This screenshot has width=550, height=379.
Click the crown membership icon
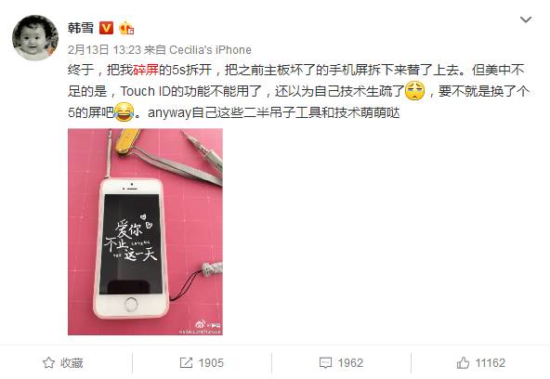point(126,28)
